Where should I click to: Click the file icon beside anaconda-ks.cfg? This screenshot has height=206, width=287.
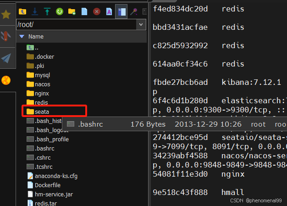click(30, 176)
